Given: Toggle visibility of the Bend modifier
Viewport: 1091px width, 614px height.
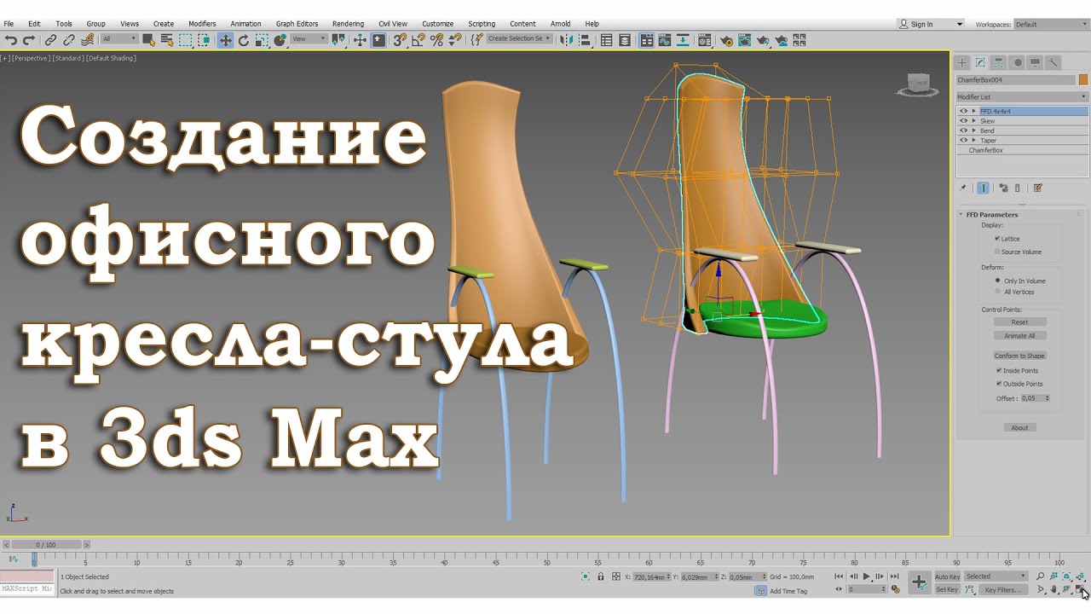Looking at the screenshot, I should pos(963,130).
